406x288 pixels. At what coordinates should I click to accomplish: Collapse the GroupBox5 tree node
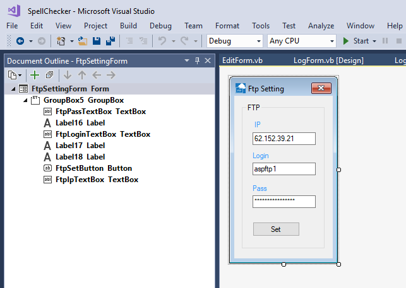coord(25,100)
